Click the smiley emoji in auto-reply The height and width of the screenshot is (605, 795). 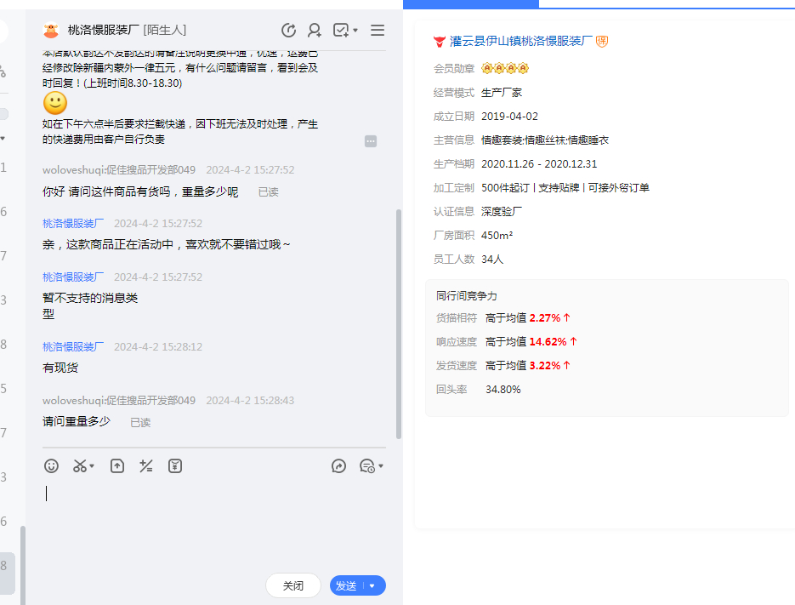[55, 104]
